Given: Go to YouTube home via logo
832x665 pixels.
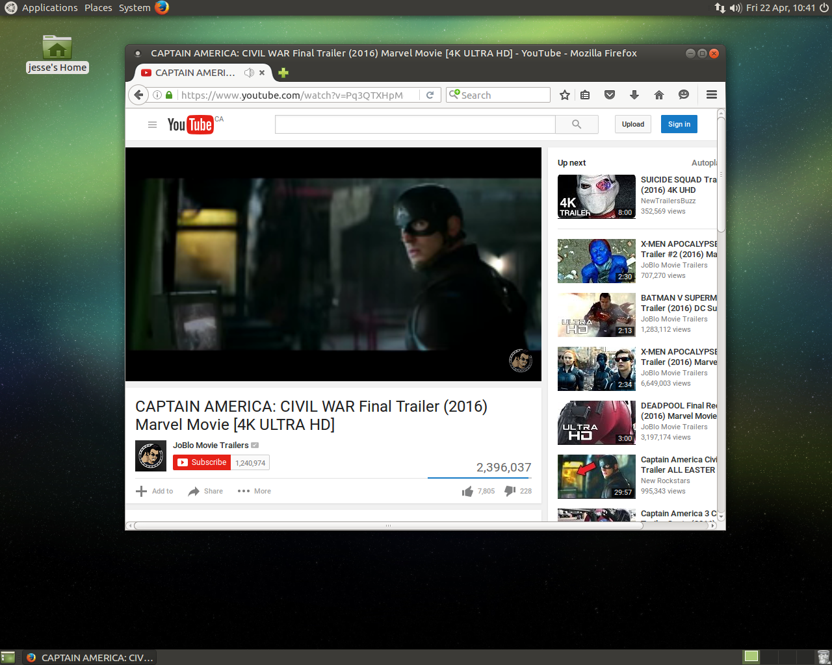Looking at the screenshot, I should 190,124.
